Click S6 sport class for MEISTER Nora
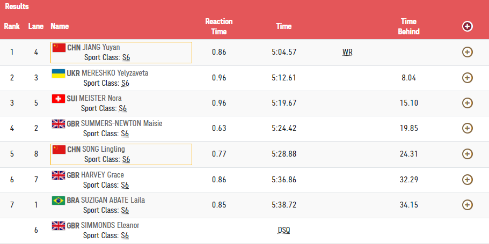The image size is (489, 244). [x=122, y=108]
